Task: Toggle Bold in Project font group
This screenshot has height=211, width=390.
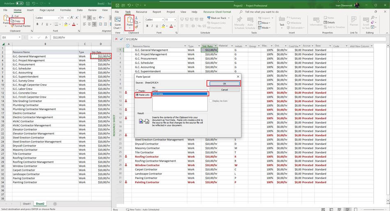Action: (x=147, y=26)
